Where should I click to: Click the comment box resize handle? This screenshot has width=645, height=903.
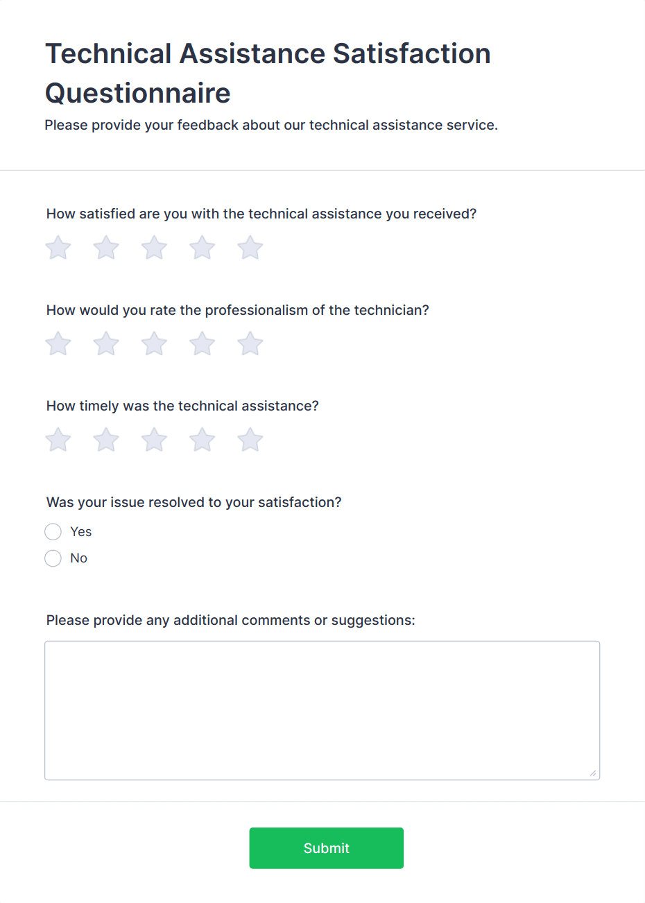pos(593,773)
